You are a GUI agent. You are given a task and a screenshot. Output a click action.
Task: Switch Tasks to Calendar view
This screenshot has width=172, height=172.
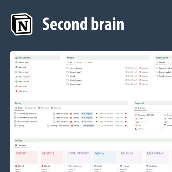(x=56, y=108)
